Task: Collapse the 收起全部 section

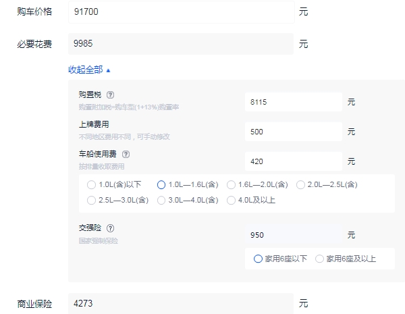Action: click(x=89, y=70)
